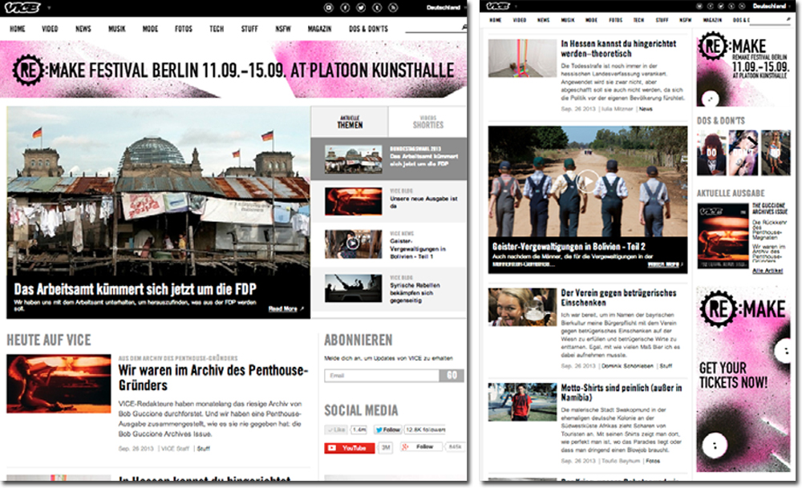Click the Penthouse archive article thumbnail
802x488 pixels.
pyautogui.click(x=59, y=383)
